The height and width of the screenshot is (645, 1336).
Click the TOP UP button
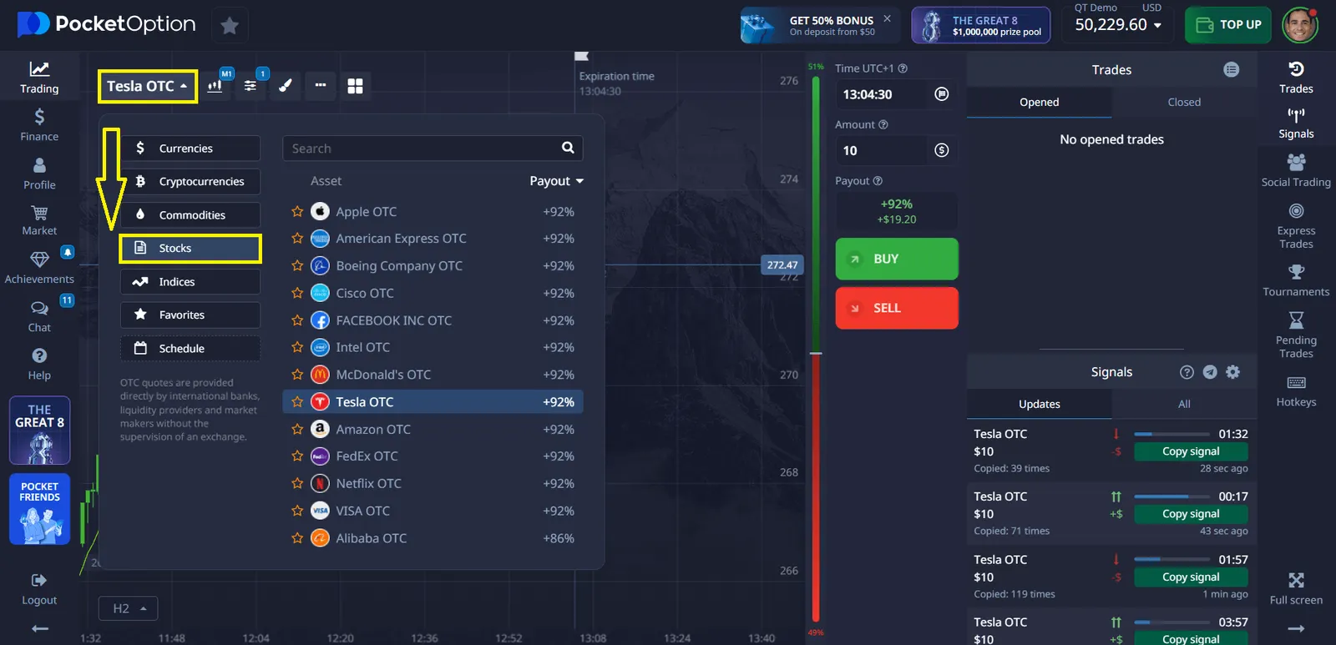[1227, 25]
